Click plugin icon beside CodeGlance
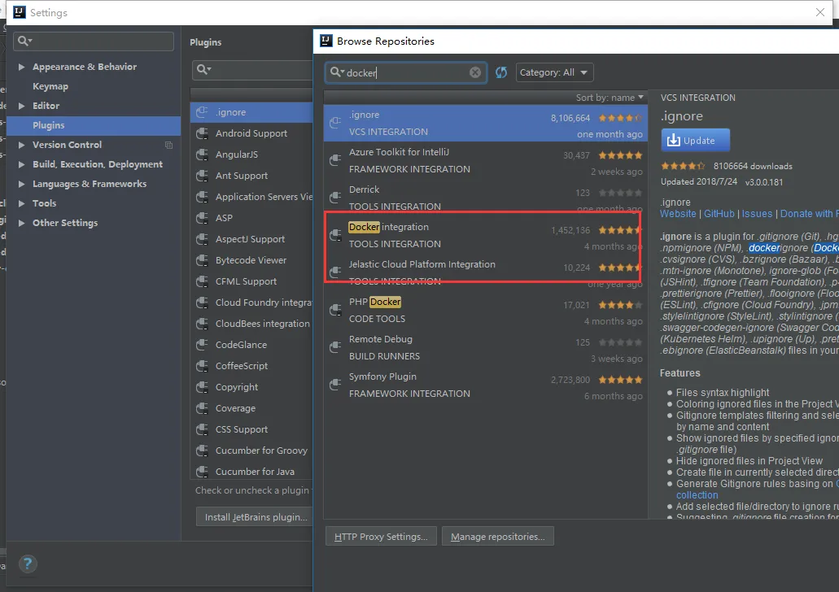Image resolution: width=839 pixels, height=592 pixels. 203,345
